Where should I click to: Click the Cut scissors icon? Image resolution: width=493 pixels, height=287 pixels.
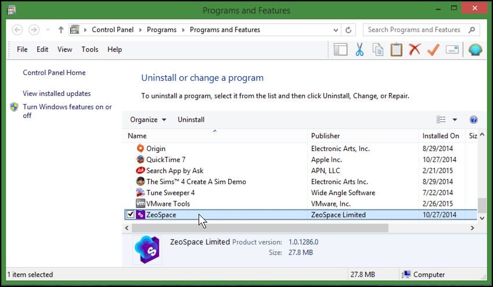pyautogui.click(x=359, y=49)
